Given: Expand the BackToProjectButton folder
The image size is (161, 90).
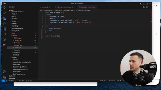Looking at the screenshot, I should 22,67.
